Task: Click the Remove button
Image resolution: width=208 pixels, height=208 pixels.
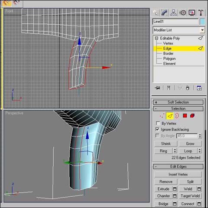Action: click(166, 182)
